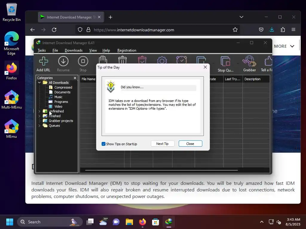Expand the MORE dropdown on the website

[x=284, y=46]
